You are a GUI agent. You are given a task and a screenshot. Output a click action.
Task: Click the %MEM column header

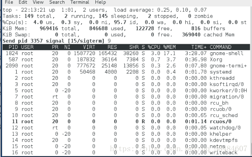click(170, 47)
